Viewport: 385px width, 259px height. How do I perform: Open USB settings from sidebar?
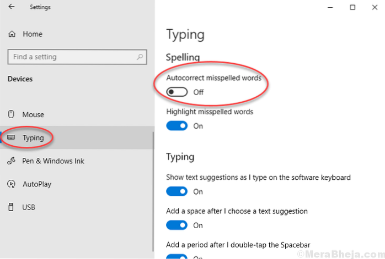[29, 207]
